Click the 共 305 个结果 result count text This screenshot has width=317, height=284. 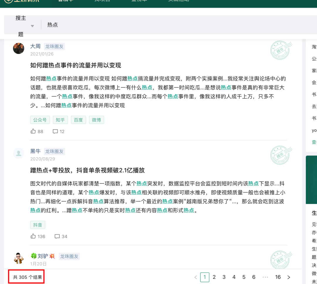point(28,277)
